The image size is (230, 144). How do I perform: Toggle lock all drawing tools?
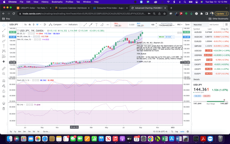pyautogui.click(x=4, y=91)
